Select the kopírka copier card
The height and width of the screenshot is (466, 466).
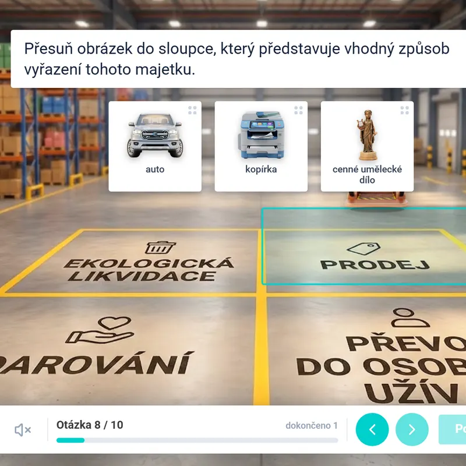[x=261, y=146]
